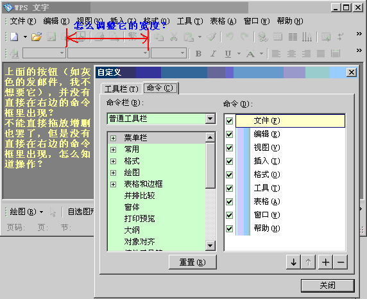The height and width of the screenshot is (299, 367).
Task: Click the New document icon
Action: [14, 37]
